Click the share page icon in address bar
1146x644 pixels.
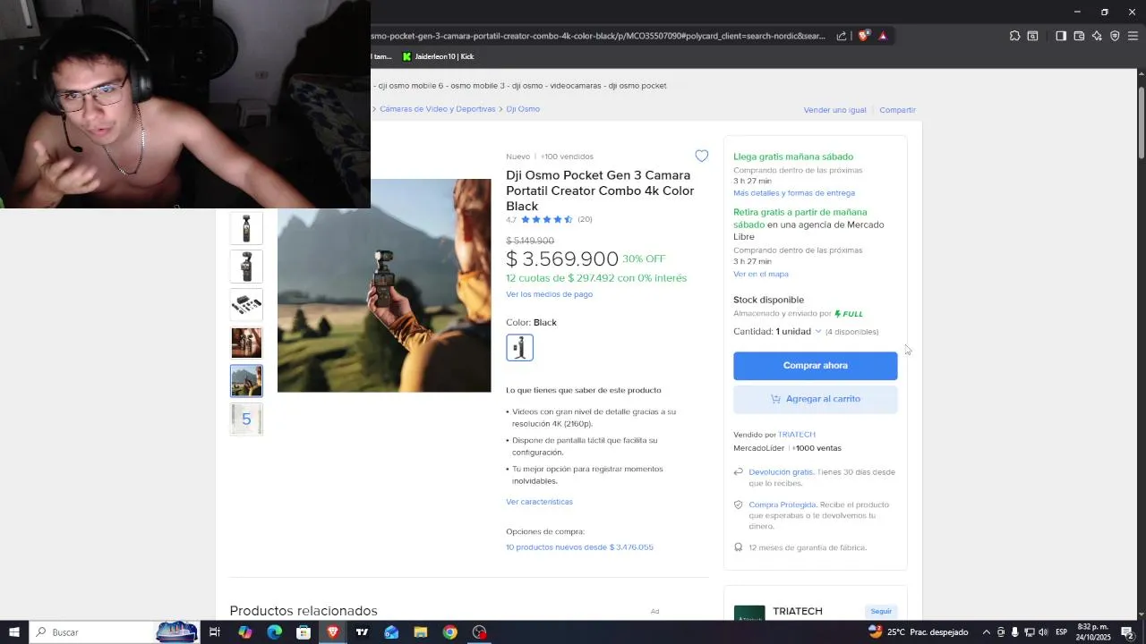point(842,36)
